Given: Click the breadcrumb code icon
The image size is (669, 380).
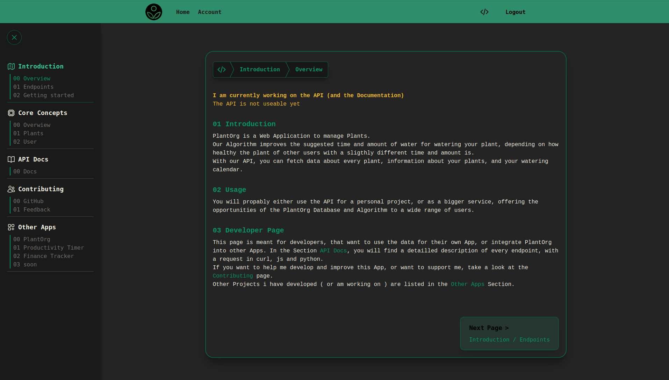Looking at the screenshot, I should (x=222, y=70).
